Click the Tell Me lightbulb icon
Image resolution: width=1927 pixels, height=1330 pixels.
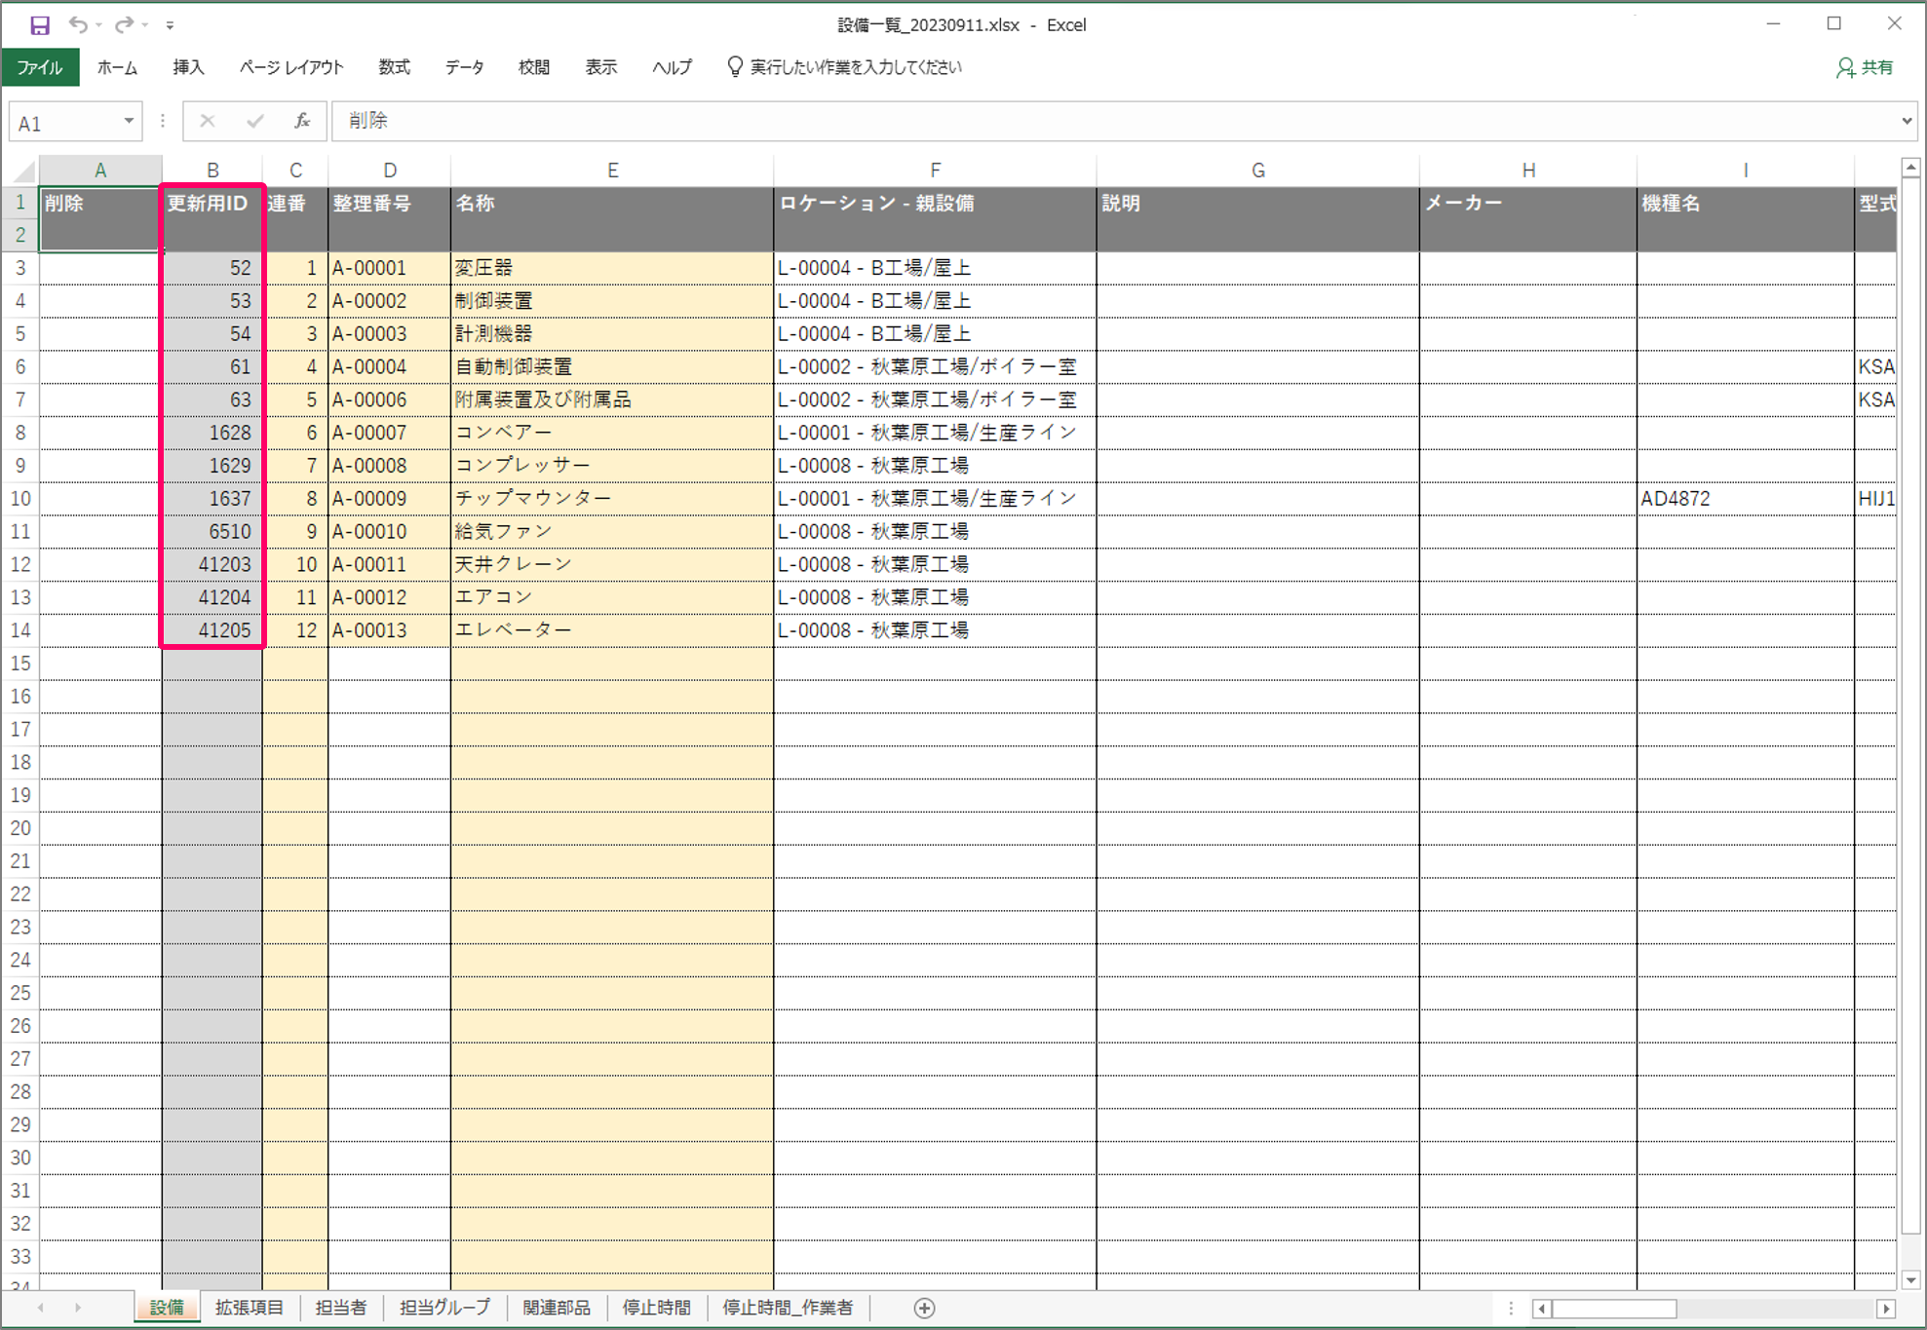click(x=733, y=66)
